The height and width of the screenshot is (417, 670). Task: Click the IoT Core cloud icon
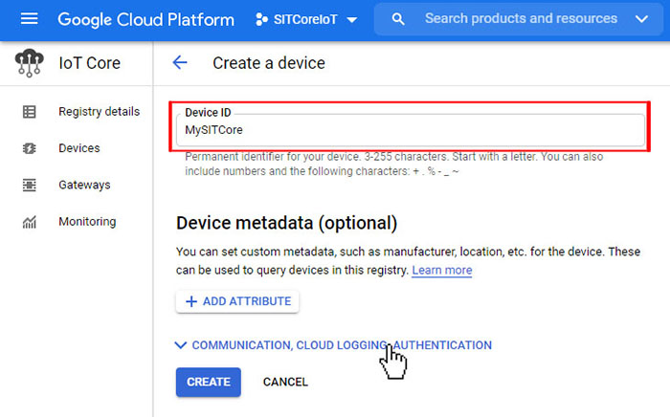(x=29, y=63)
